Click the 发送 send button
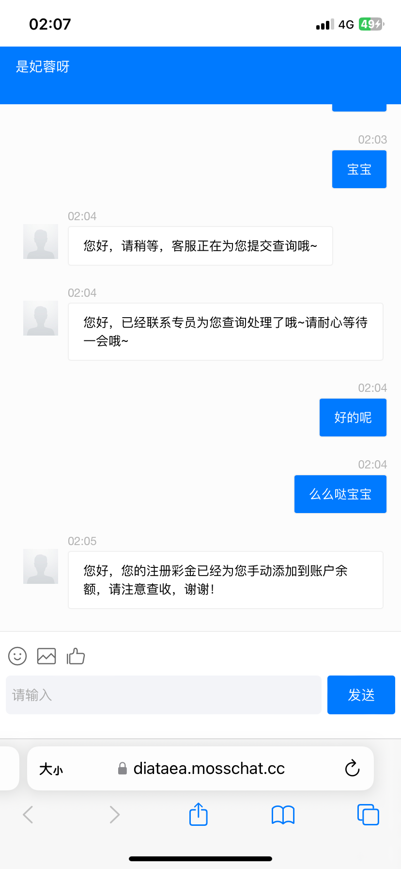 coord(361,695)
